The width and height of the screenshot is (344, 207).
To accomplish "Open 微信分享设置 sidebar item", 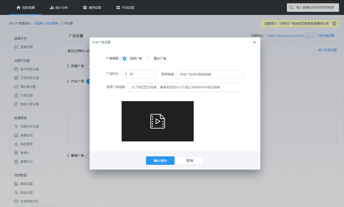I will pos(29,104).
